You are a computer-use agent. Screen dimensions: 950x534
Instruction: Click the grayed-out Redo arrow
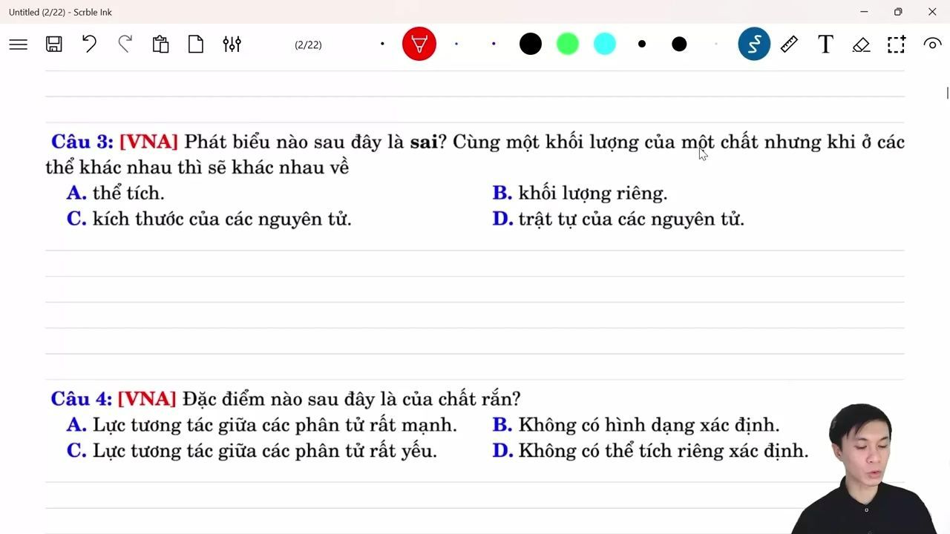click(x=125, y=44)
